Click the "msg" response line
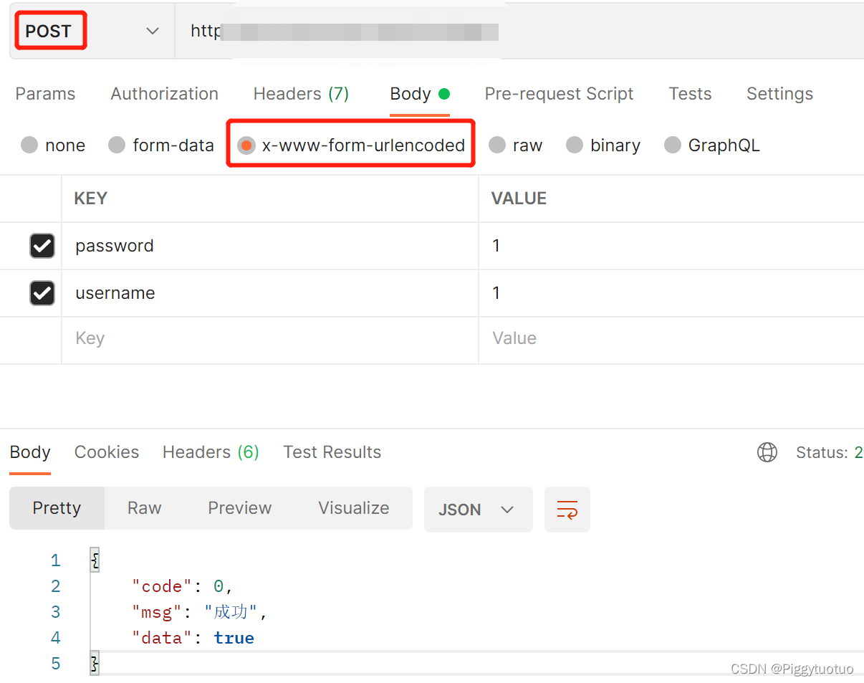The height and width of the screenshot is (683, 864). 199,612
